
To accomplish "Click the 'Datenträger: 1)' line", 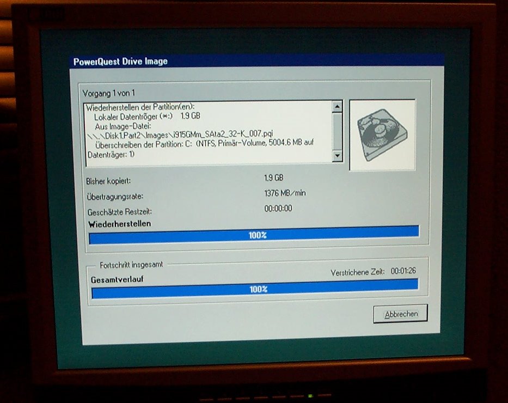I will [111, 155].
